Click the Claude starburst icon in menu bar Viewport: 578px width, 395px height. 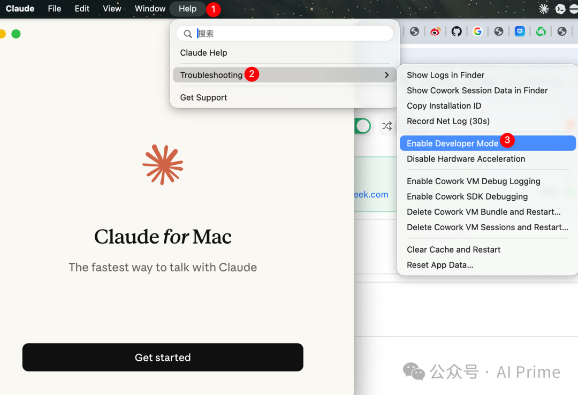coord(544,9)
